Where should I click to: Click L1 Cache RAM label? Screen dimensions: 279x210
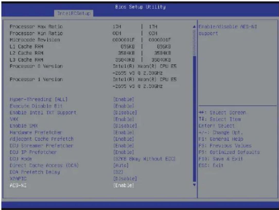point(26,47)
